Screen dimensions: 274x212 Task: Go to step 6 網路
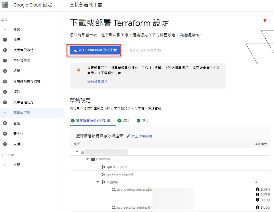pyautogui.click(x=17, y=92)
